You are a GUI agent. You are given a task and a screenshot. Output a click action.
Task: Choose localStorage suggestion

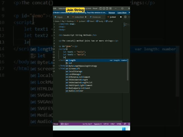point(97,71)
